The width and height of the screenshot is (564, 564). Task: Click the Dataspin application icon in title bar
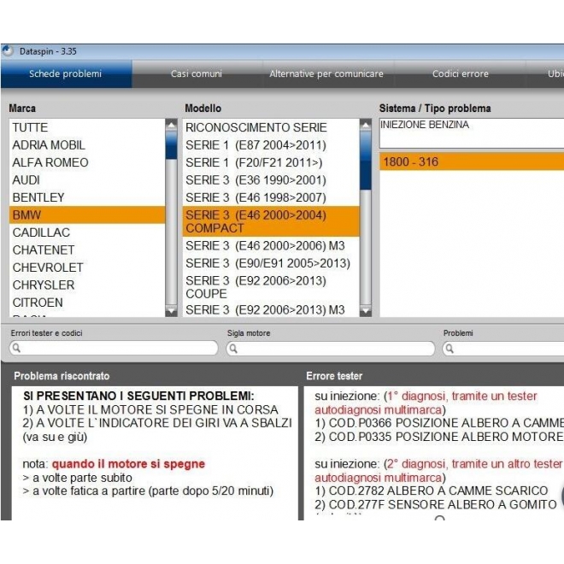[8, 51]
